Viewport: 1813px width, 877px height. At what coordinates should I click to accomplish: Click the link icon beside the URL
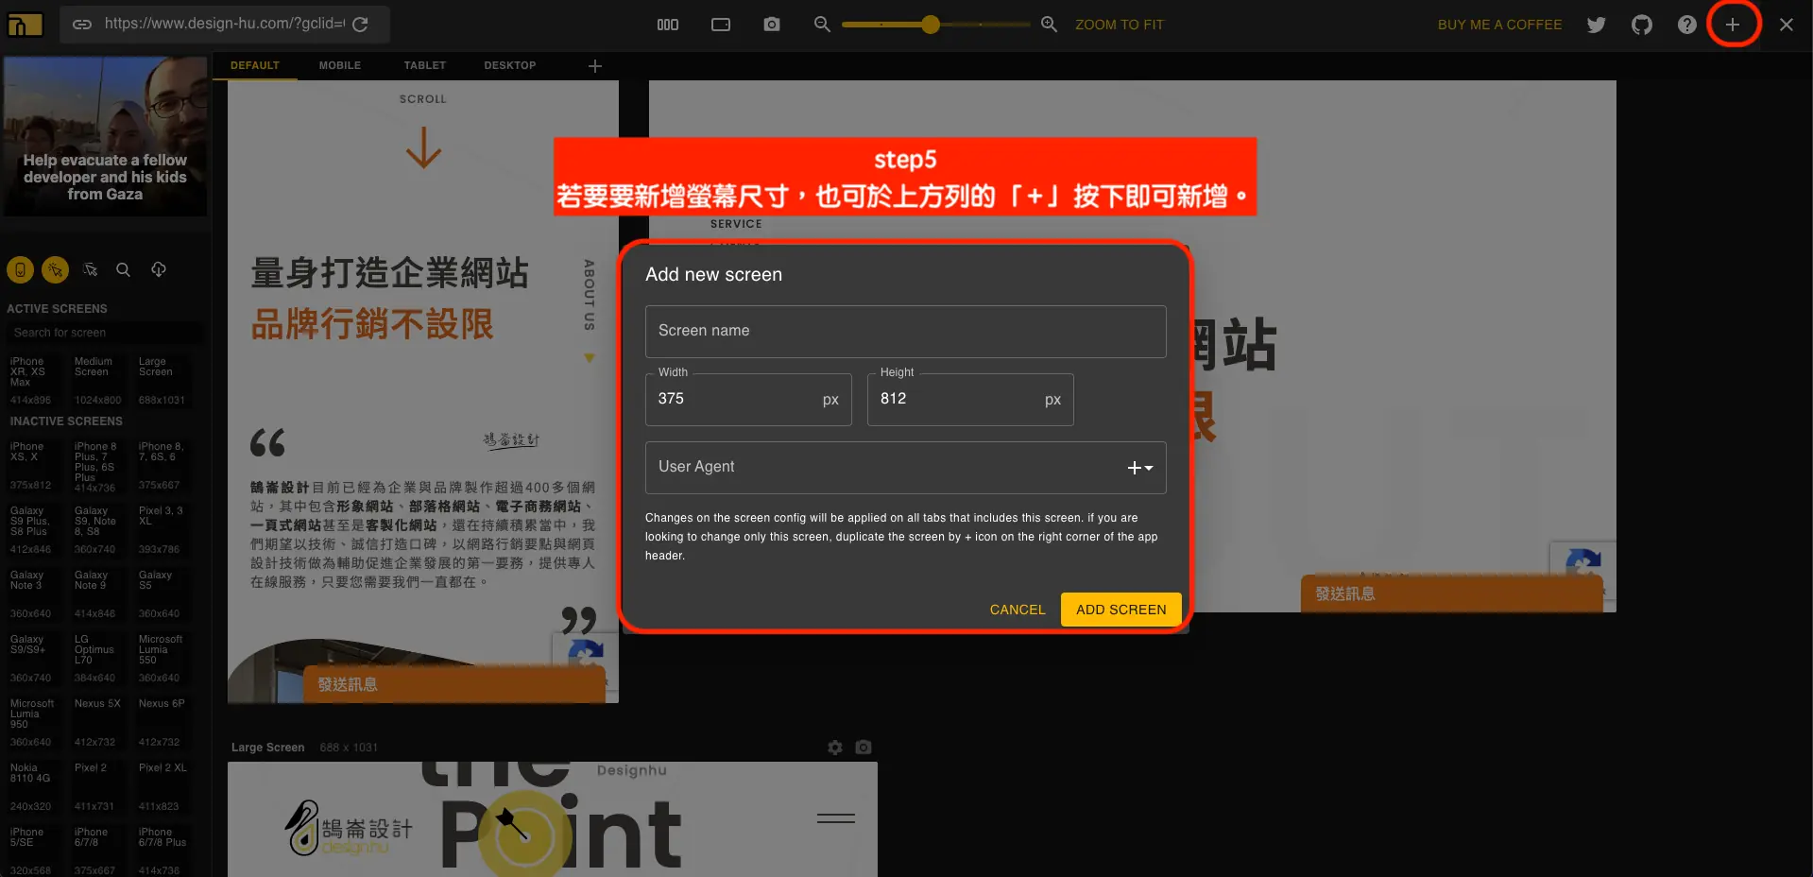pyautogui.click(x=82, y=25)
